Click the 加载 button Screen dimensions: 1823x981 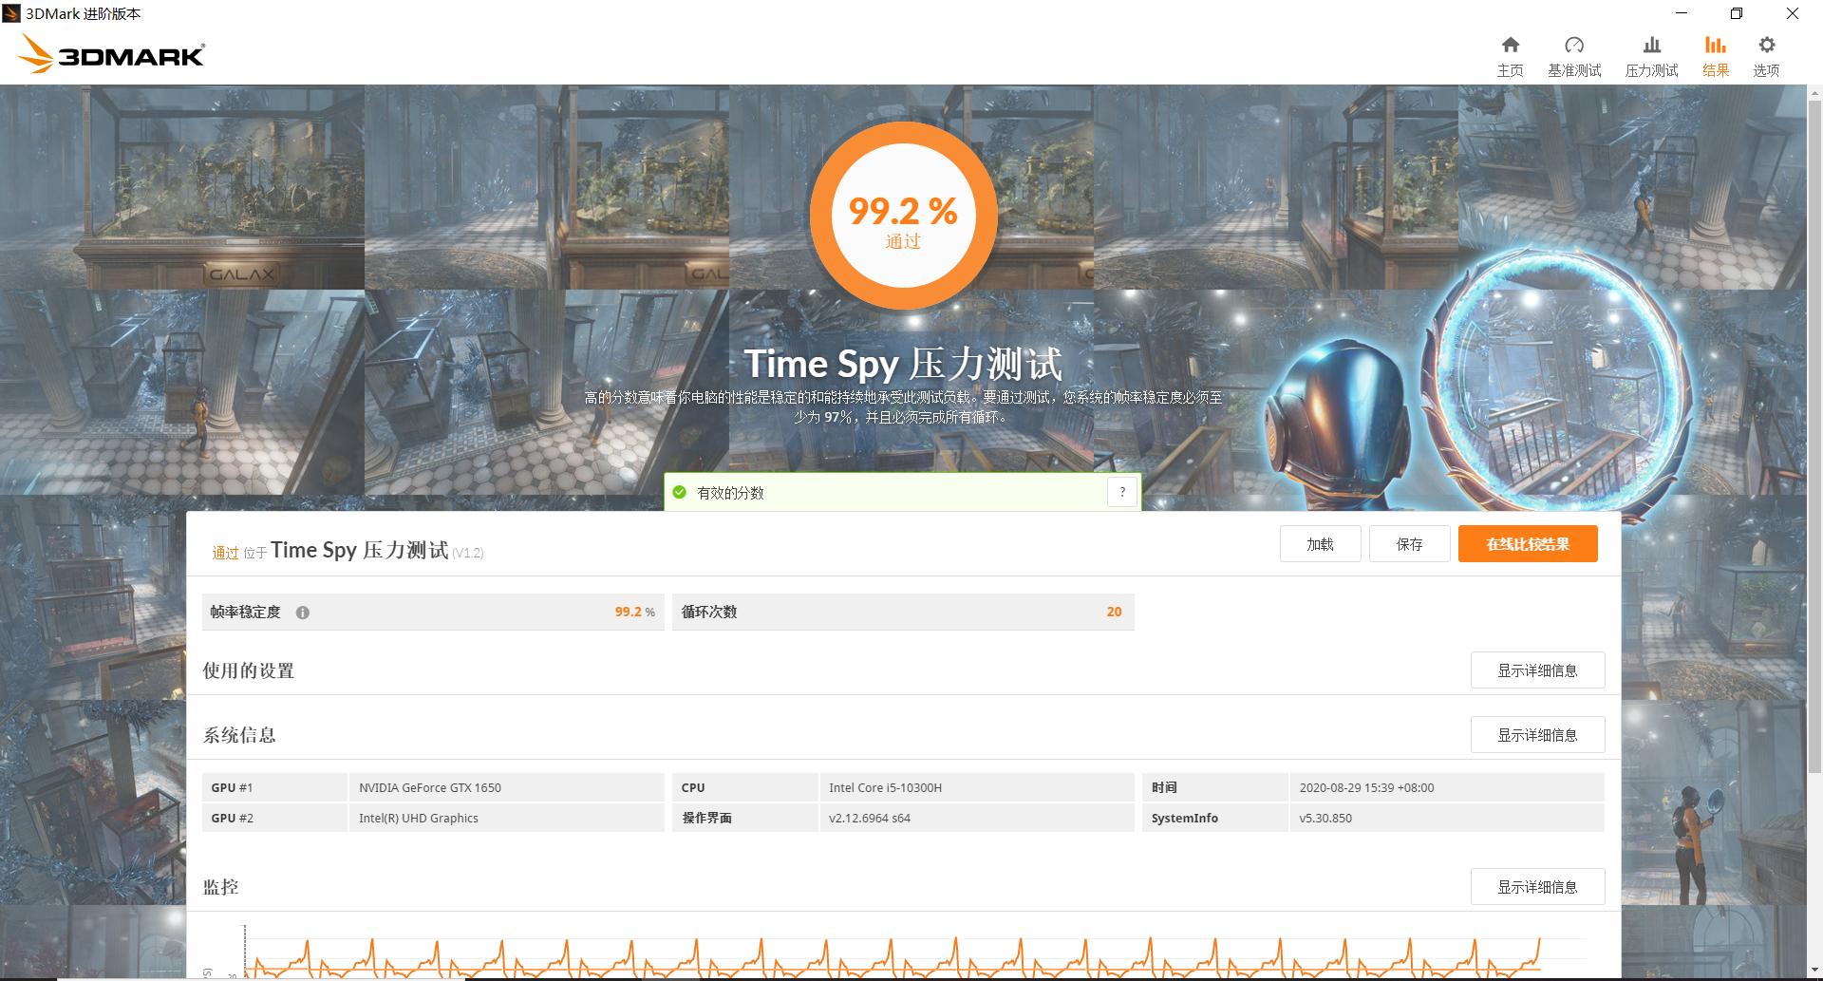pos(1320,543)
